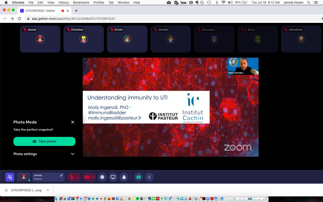Click the green photo mode camera icon
Screen dimensions: 323x202
tap(138, 177)
